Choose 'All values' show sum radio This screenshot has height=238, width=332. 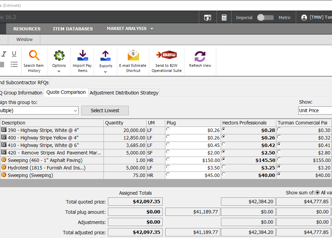pos(317,193)
